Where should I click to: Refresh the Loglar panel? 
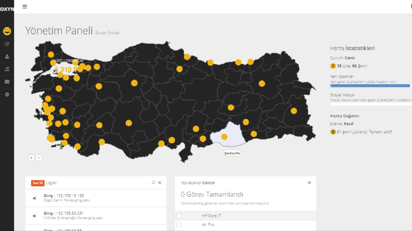coord(153,182)
